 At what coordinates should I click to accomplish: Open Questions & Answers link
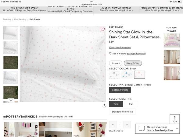pos(120,47)
